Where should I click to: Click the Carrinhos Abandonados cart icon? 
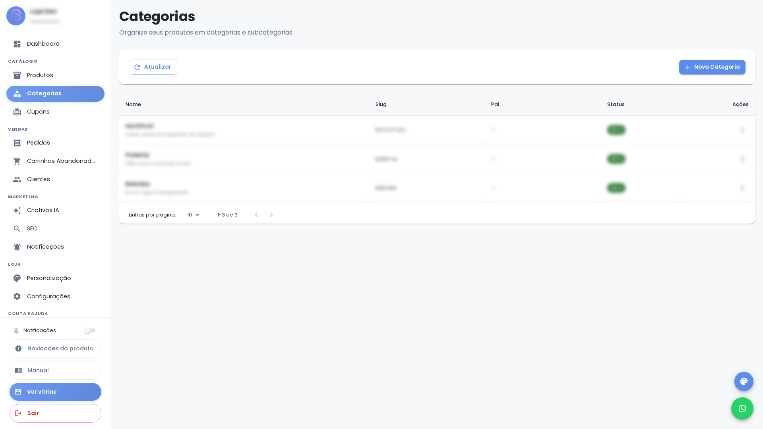(x=17, y=161)
